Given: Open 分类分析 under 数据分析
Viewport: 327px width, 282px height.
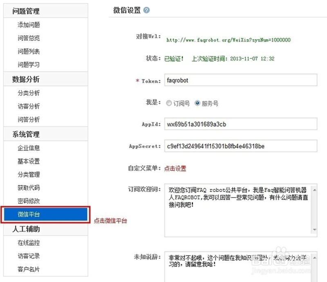Looking at the screenshot, I should [29, 93].
